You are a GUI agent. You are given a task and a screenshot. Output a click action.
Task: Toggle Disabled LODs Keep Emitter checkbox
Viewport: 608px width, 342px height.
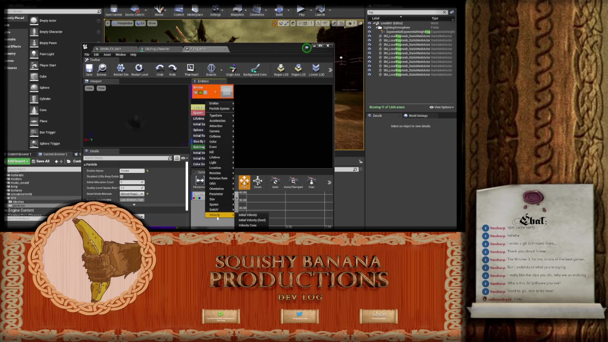click(x=122, y=177)
